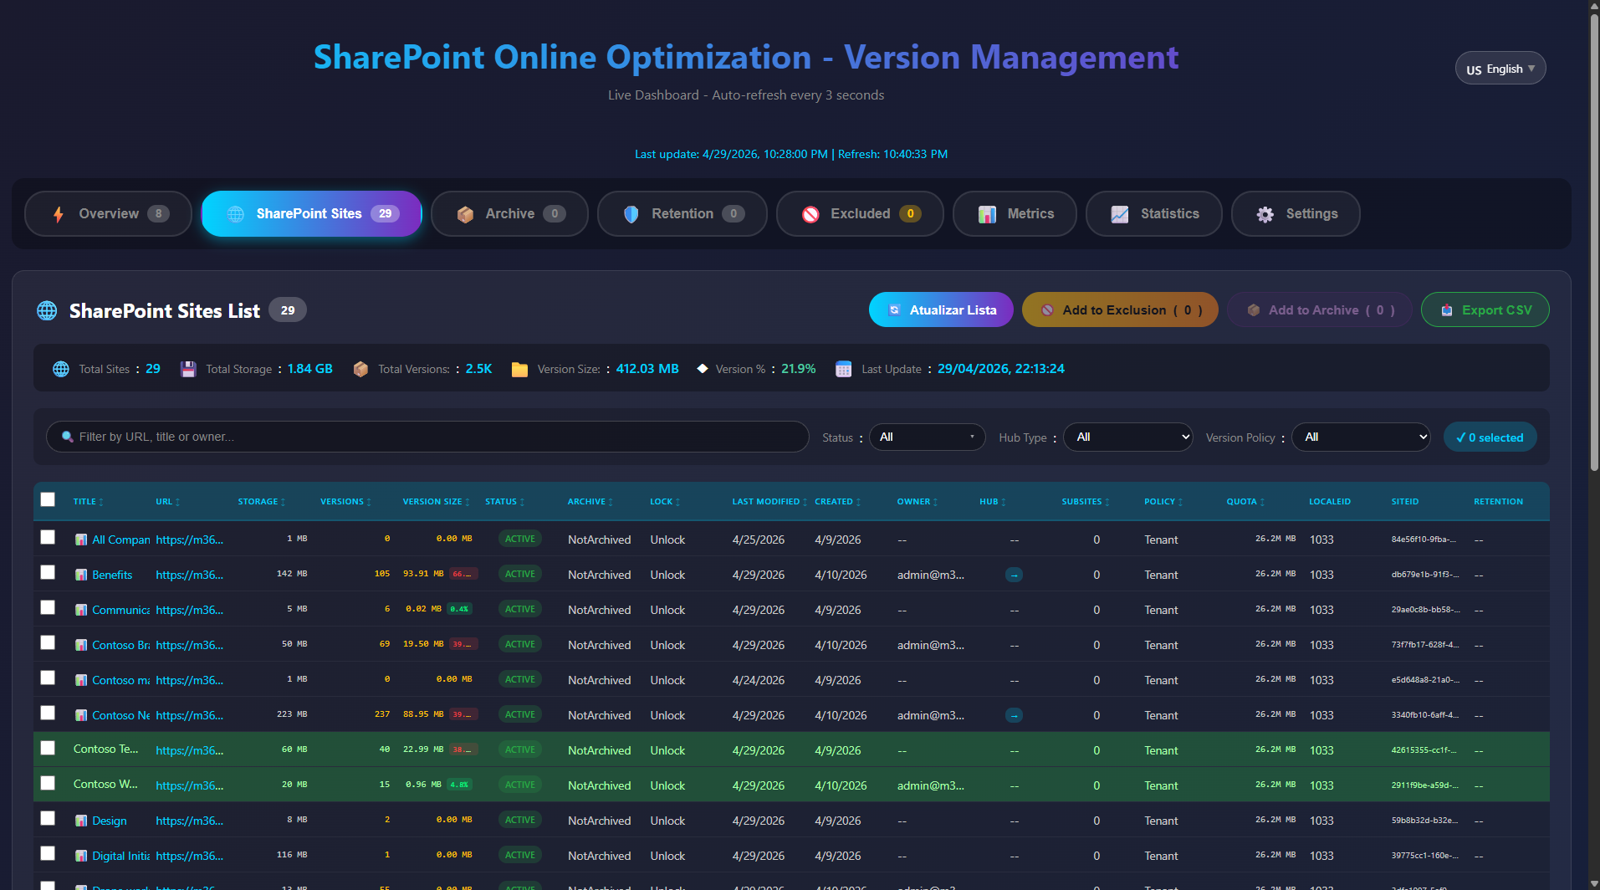Open the Hub Type filter dropdown

1127,437
